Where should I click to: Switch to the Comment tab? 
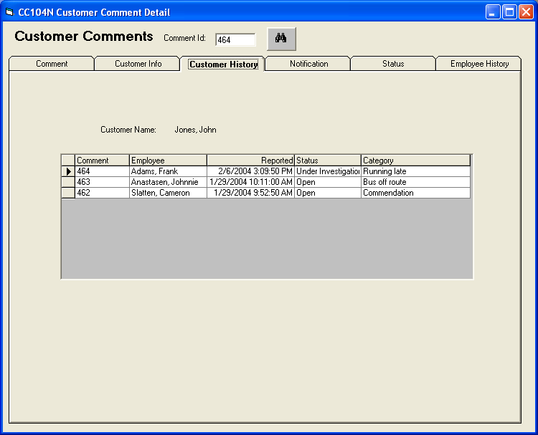point(52,64)
